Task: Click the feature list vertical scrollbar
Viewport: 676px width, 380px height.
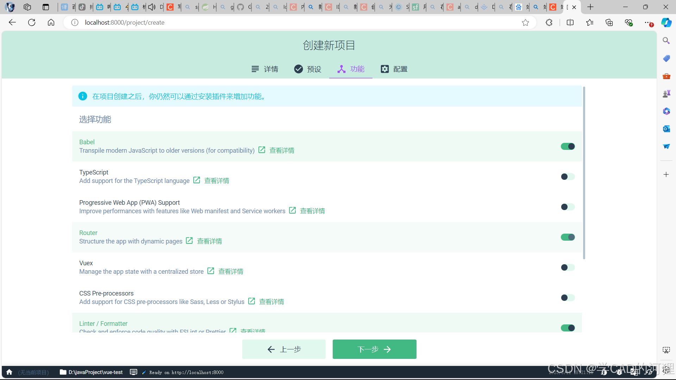Action: tap(584, 172)
